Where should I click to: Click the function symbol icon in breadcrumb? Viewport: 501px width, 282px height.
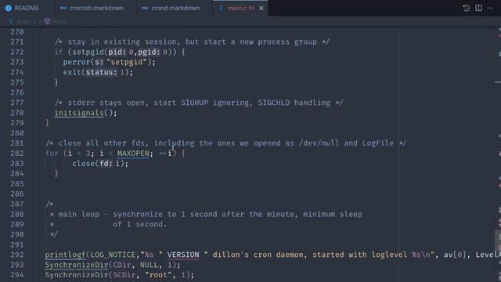click(47, 21)
